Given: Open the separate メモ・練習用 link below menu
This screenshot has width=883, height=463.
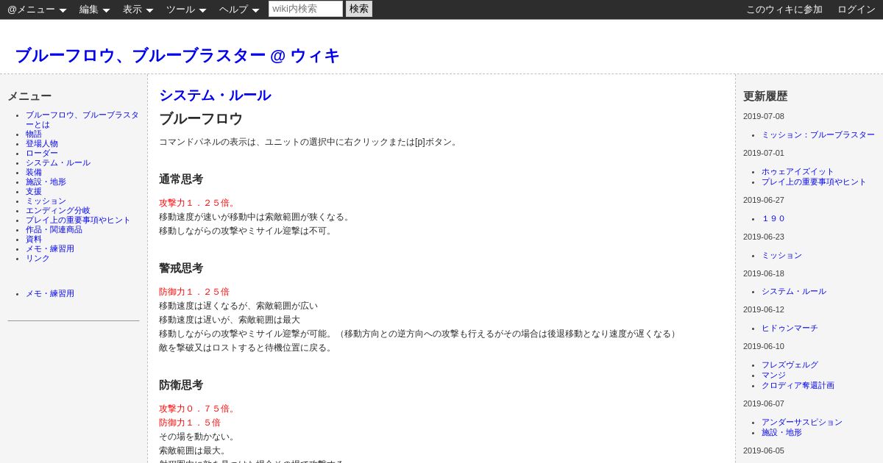Looking at the screenshot, I should pyautogui.click(x=50, y=294).
